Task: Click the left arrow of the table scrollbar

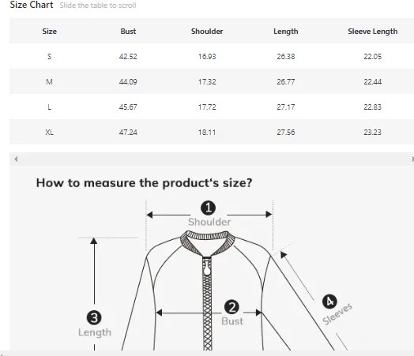Action: click(x=16, y=159)
